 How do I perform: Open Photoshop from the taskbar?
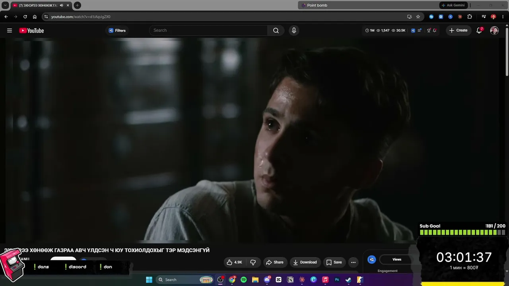[x=337, y=280]
